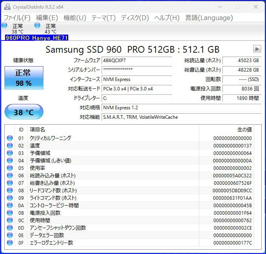266x254 pixels.
Task: Click status orb for 01 クリティカルワーニング row
Action: click(x=10, y=138)
